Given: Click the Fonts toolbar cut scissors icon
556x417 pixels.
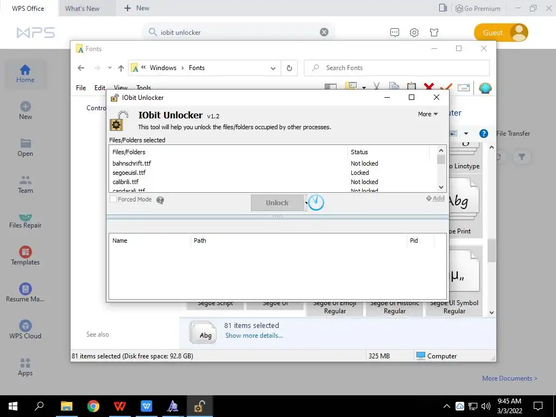Looking at the screenshot, I should tap(377, 87).
